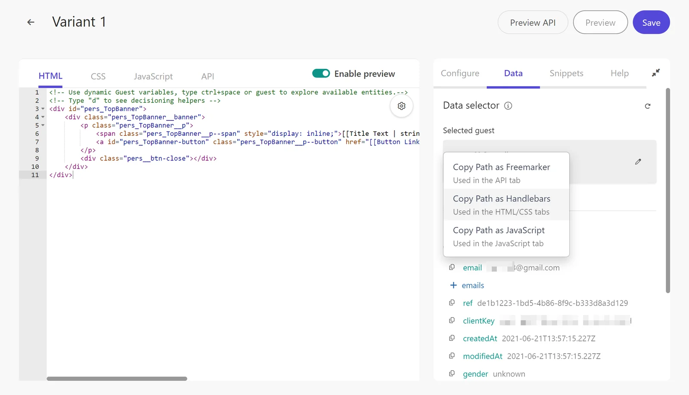Refresh the Data selector
Screen dimensions: 689x395
pos(647,106)
